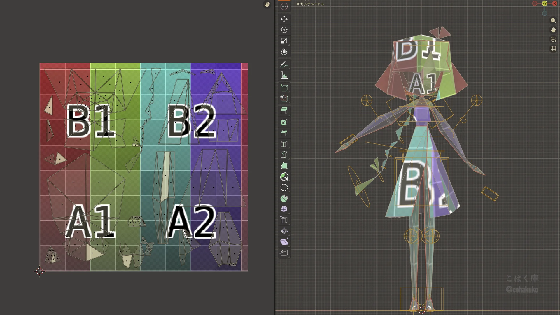Activate the Move tool
560x315 pixels.
(284, 19)
